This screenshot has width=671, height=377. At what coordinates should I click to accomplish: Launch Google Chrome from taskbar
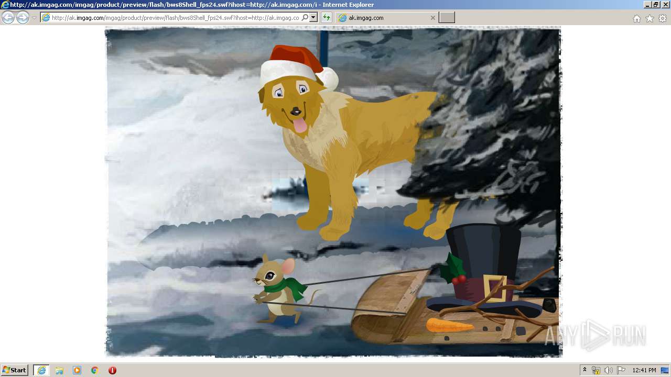(95, 370)
